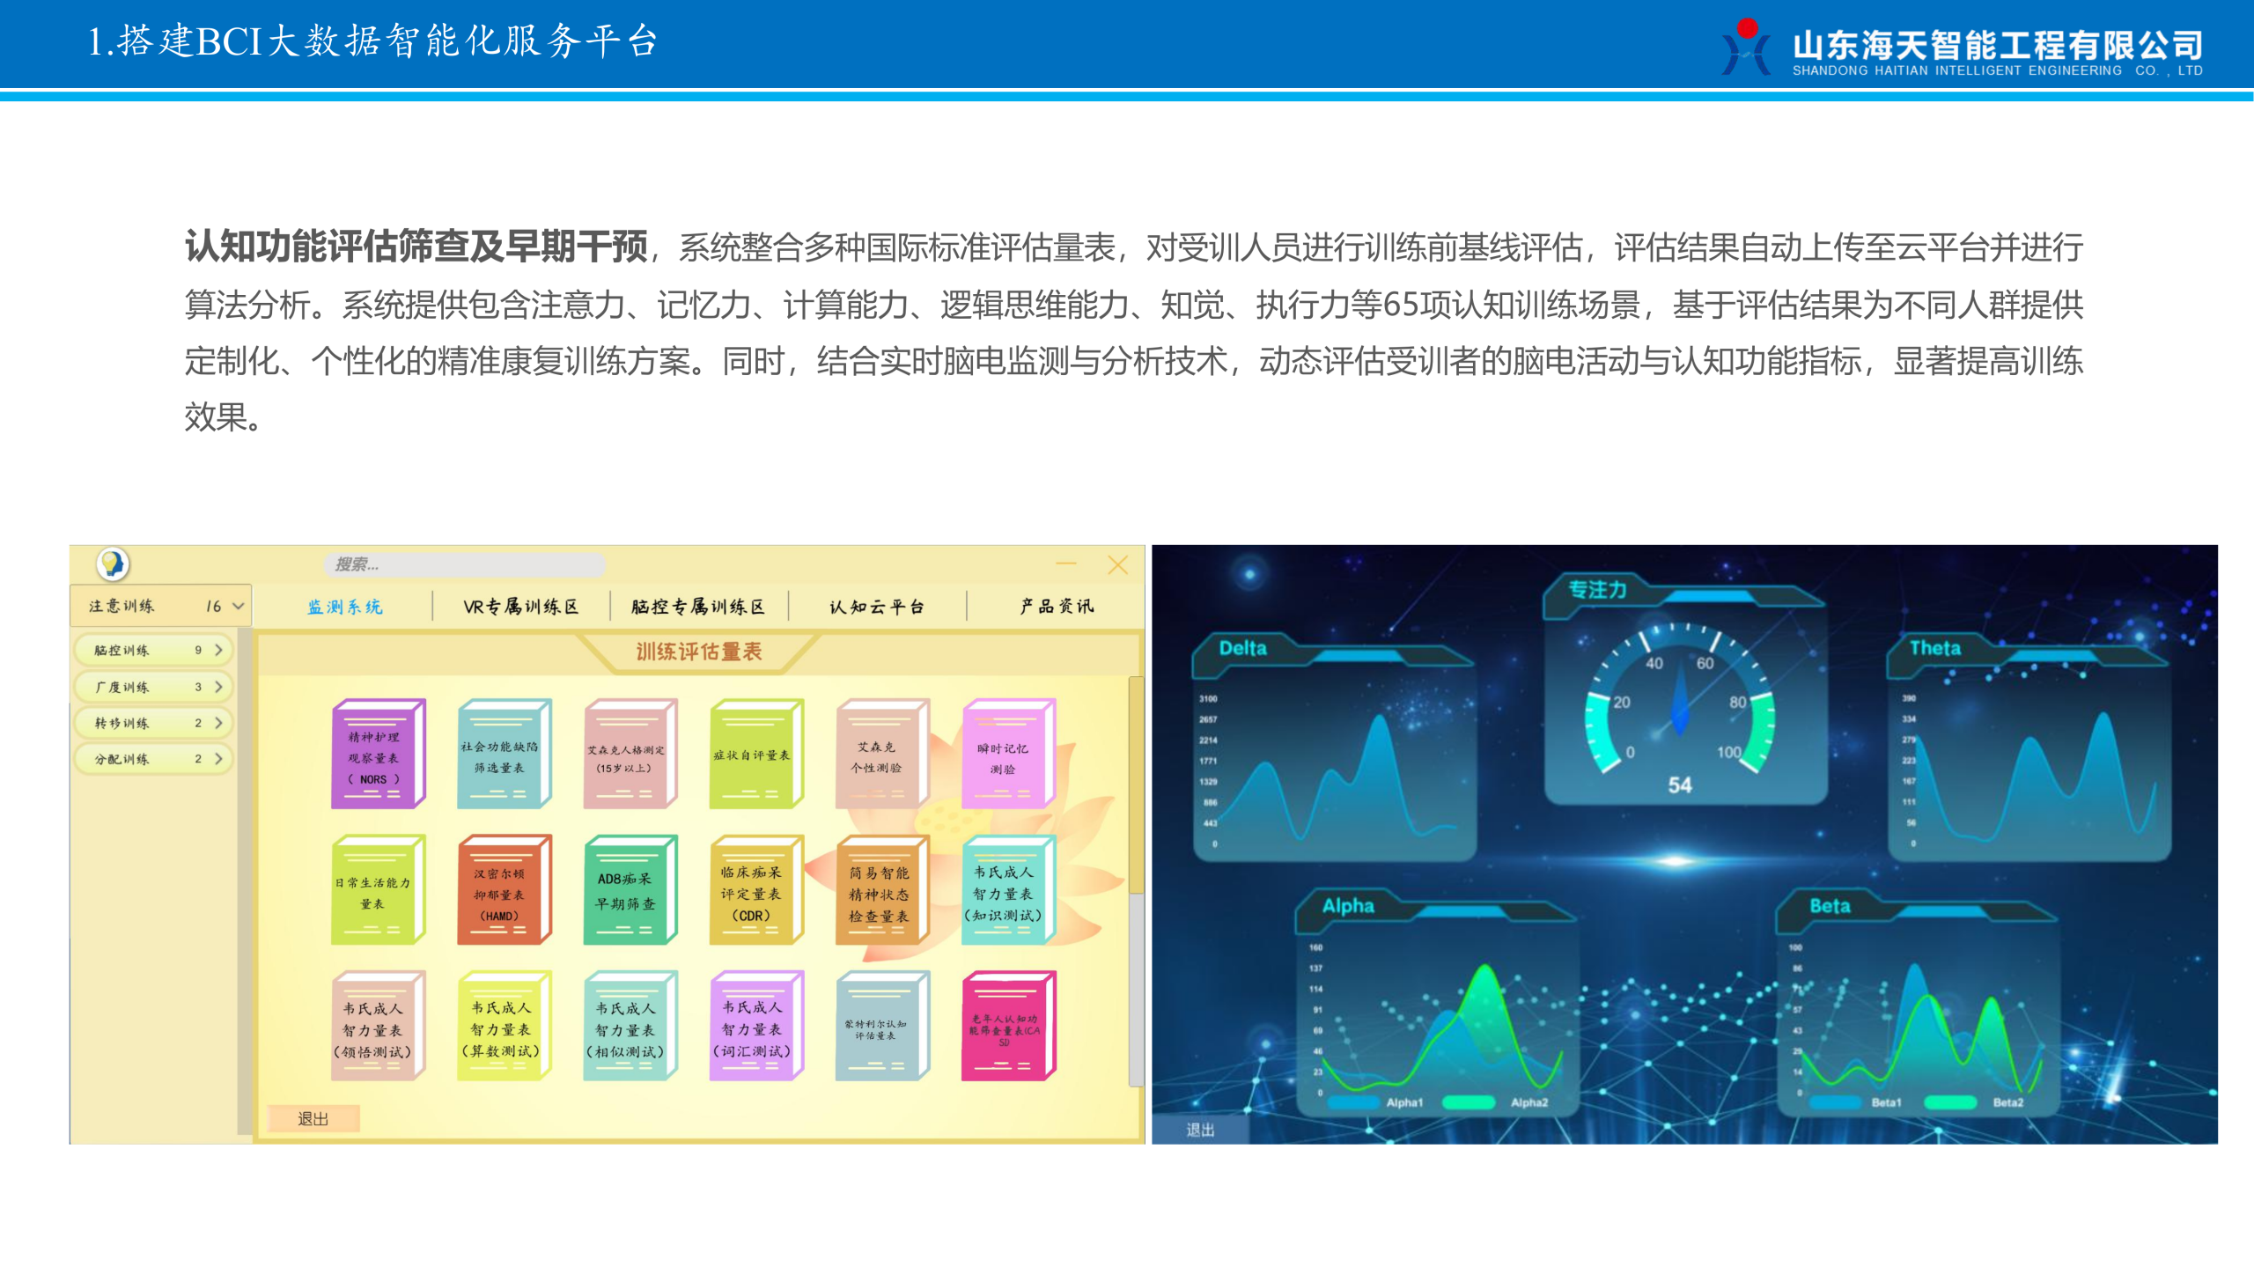
Task: Expand the 脑控训练 category arrow
Action: [218, 650]
